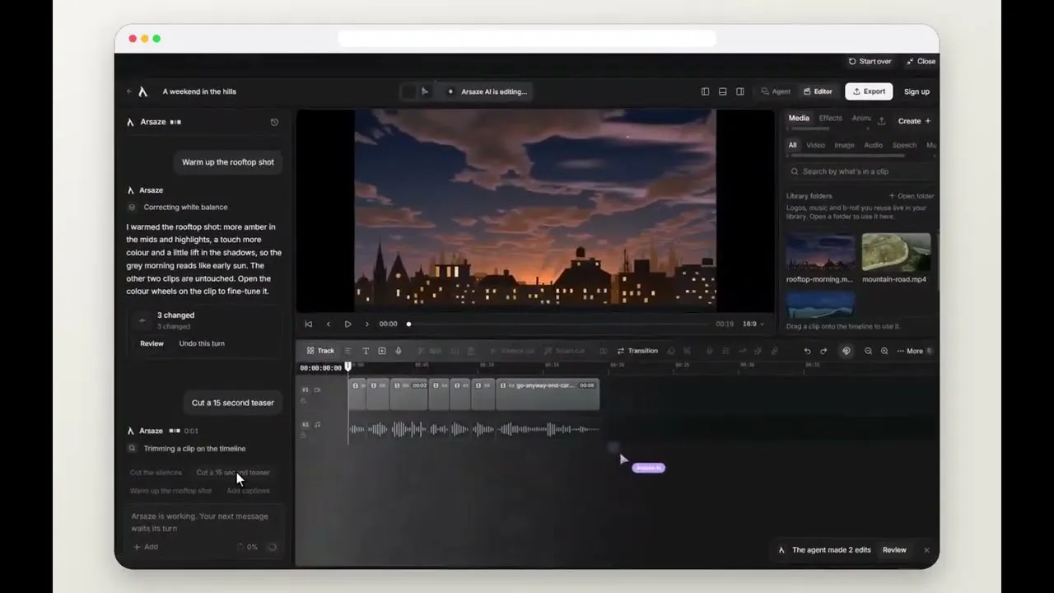Screen dimensions: 1054x593
Task: Click the microphone record voiceover icon
Action: pyautogui.click(x=399, y=351)
